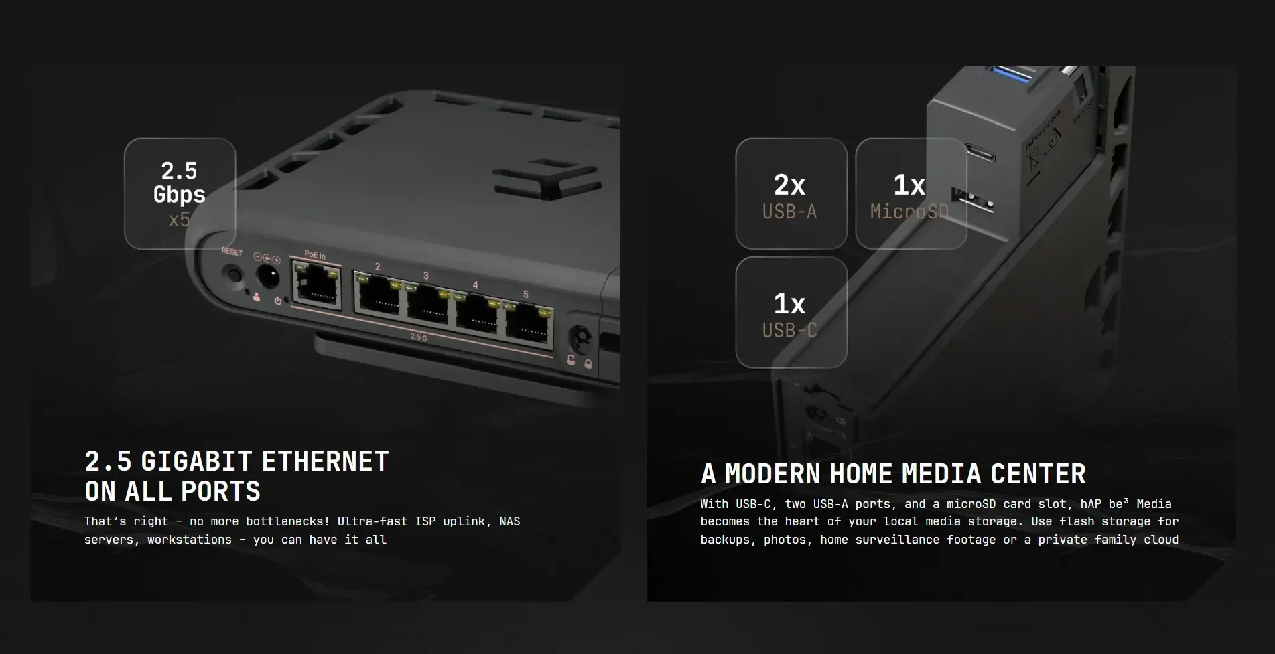1275x654 pixels.
Task: Click the no more bottlenecks description text
Action: (302, 530)
